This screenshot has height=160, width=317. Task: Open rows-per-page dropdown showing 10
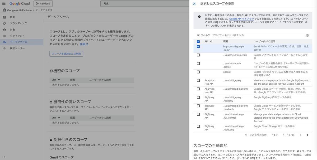[275, 135]
